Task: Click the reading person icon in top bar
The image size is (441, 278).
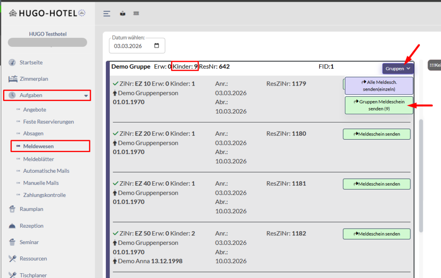Action: point(123,13)
